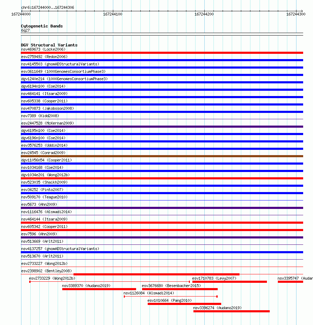
Task: Click dgv11056n54 (Cooper2011) label
Action: (46, 160)
